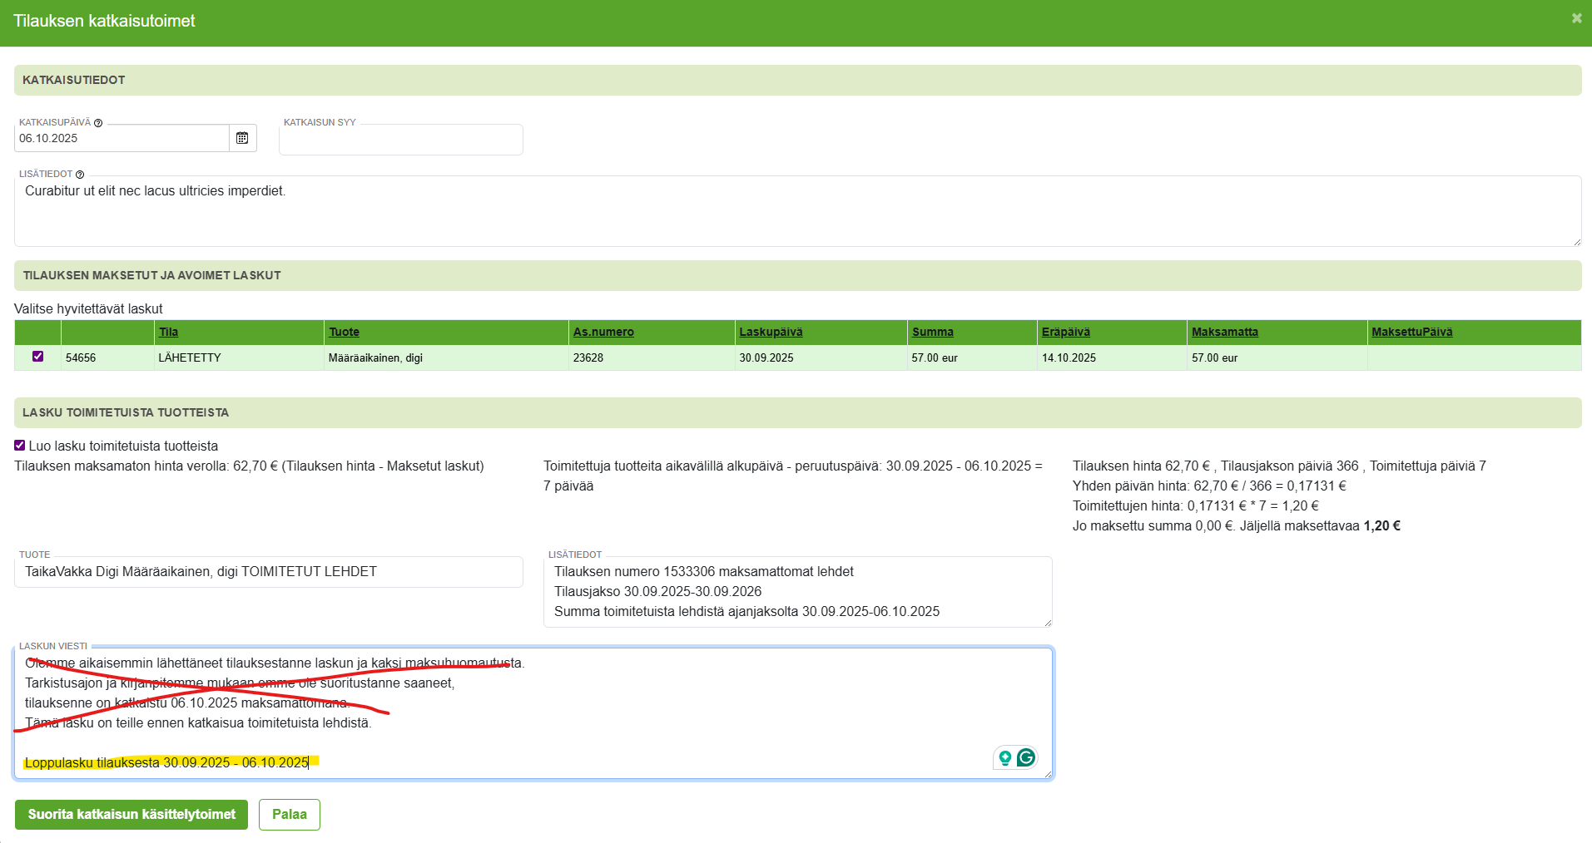Sort invoices by Eräpäivä column
The image size is (1592, 843).
click(1065, 332)
